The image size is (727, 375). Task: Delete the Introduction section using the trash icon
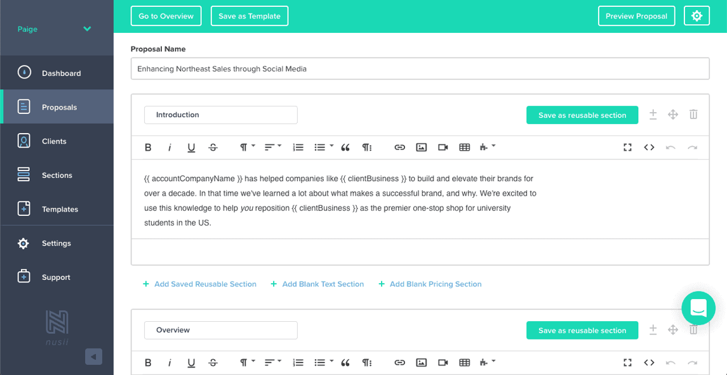pyautogui.click(x=693, y=115)
